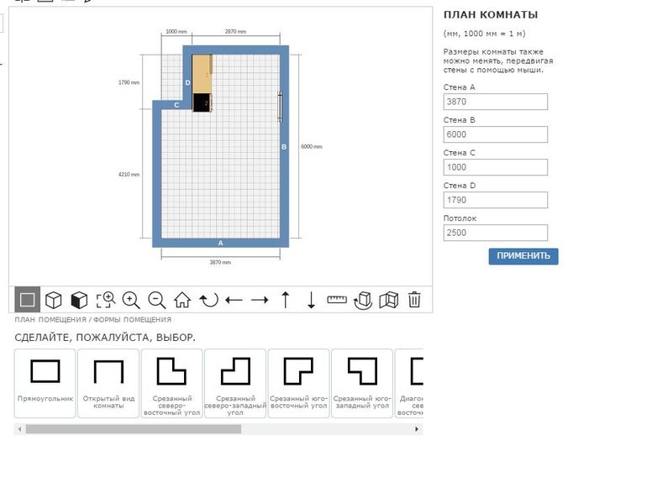Click the Потолок height field
Screen dimensions: 647x488
coord(495,233)
